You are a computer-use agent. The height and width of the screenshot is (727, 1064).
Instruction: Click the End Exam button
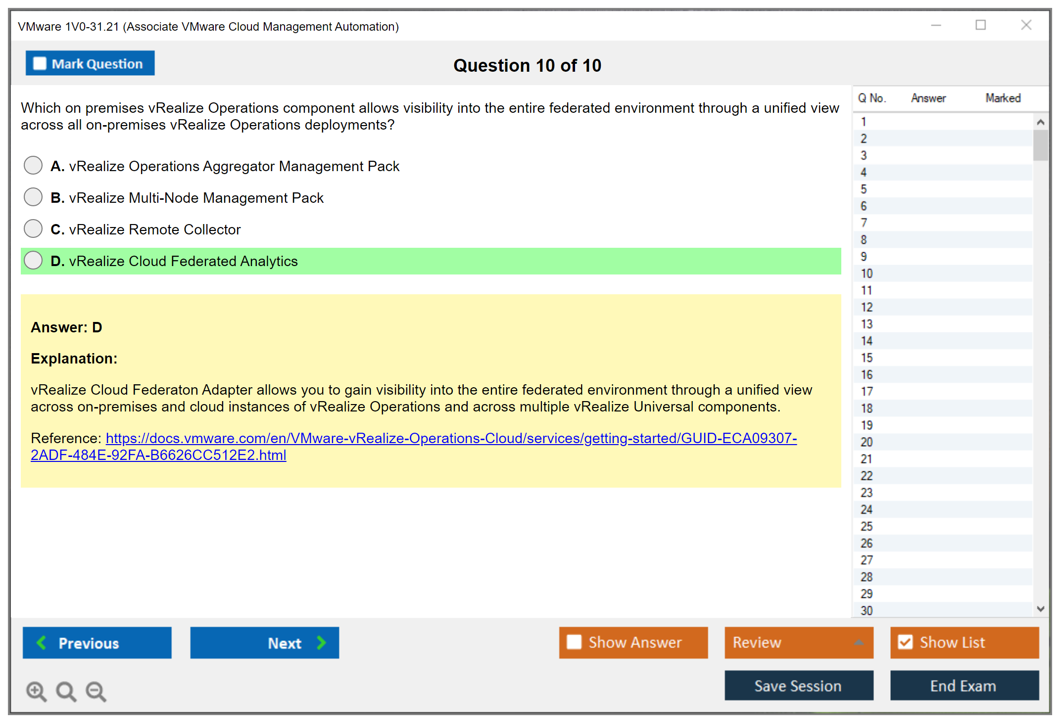click(x=964, y=685)
